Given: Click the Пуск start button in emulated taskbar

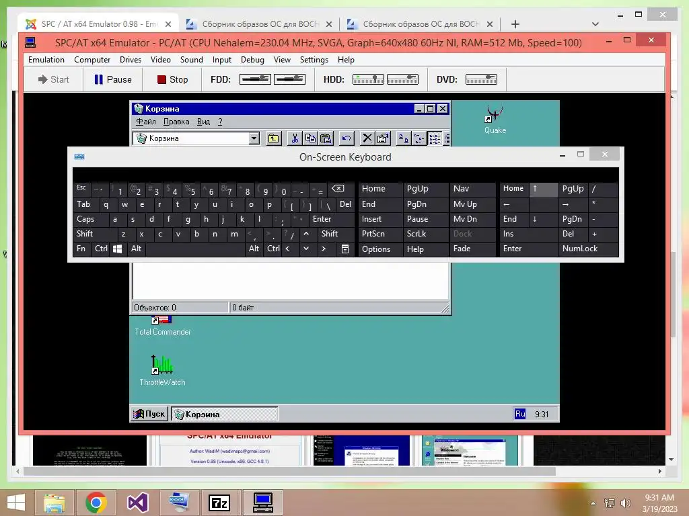Looking at the screenshot, I should click(x=149, y=414).
